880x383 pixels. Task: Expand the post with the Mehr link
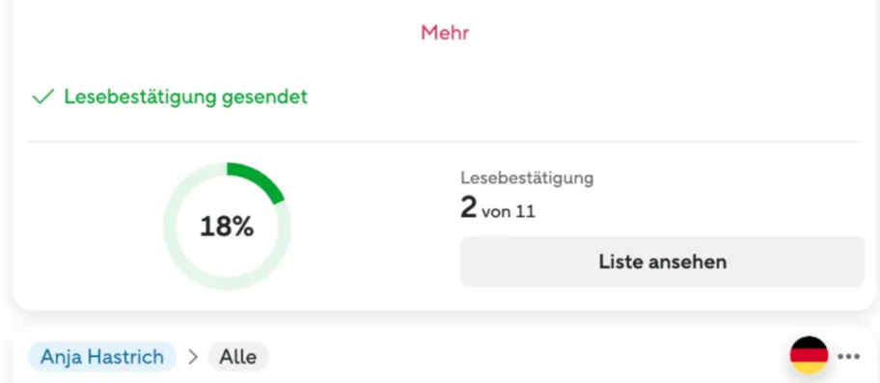(445, 33)
